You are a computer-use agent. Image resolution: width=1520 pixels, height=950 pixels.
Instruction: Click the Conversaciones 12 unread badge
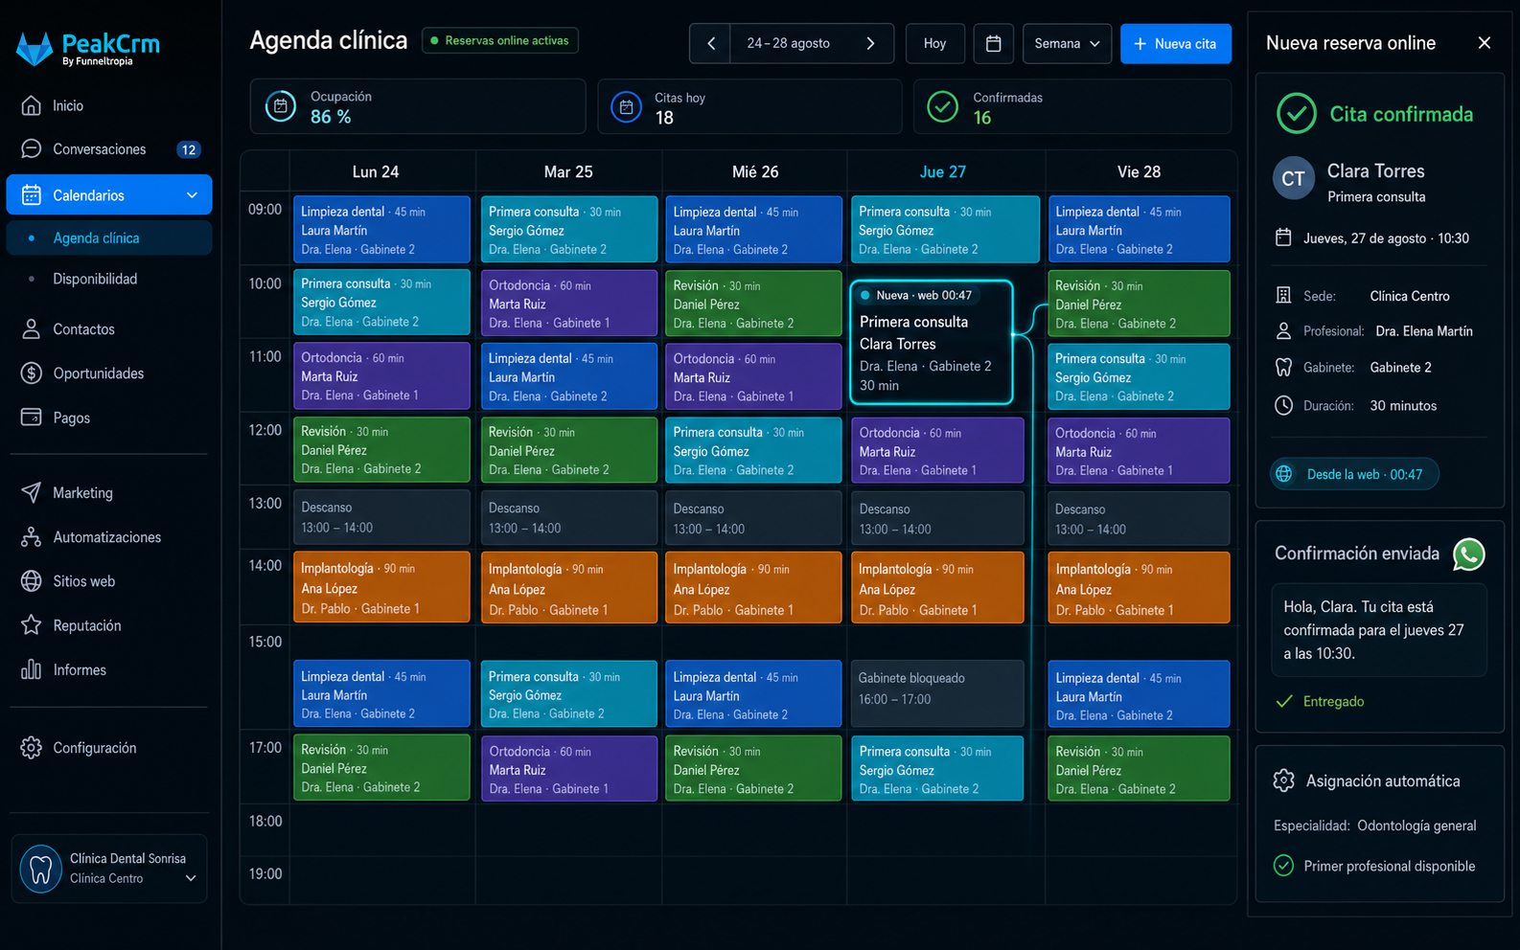[x=189, y=149]
